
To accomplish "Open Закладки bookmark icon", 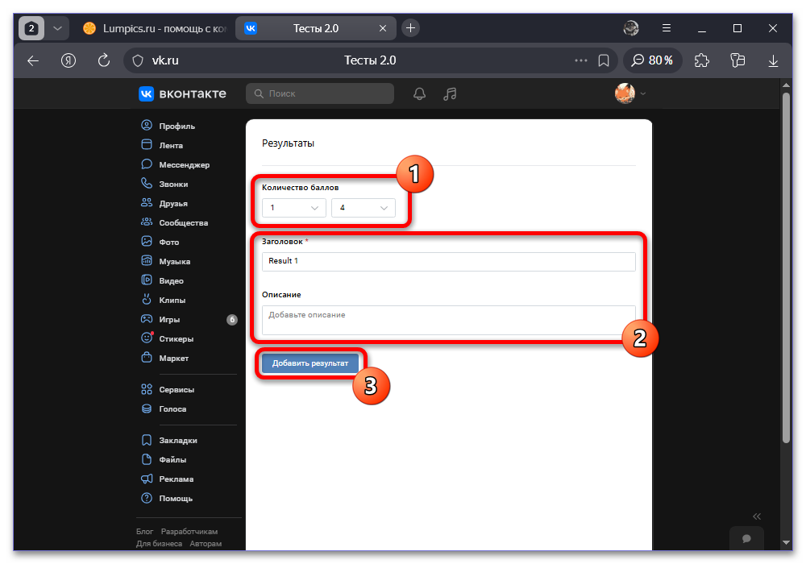I will [147, 440].
